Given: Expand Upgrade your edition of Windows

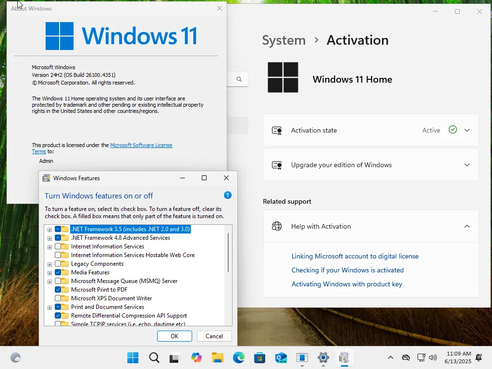Looking at the screenshot, I should pos(467,165).
